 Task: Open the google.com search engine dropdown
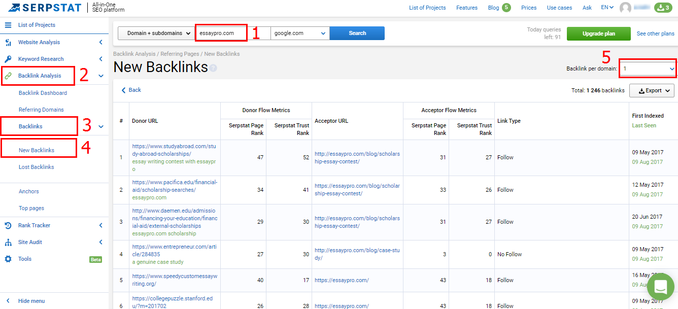point(300,33)
